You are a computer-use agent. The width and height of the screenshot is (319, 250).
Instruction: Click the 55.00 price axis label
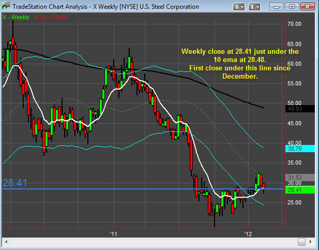294,83
